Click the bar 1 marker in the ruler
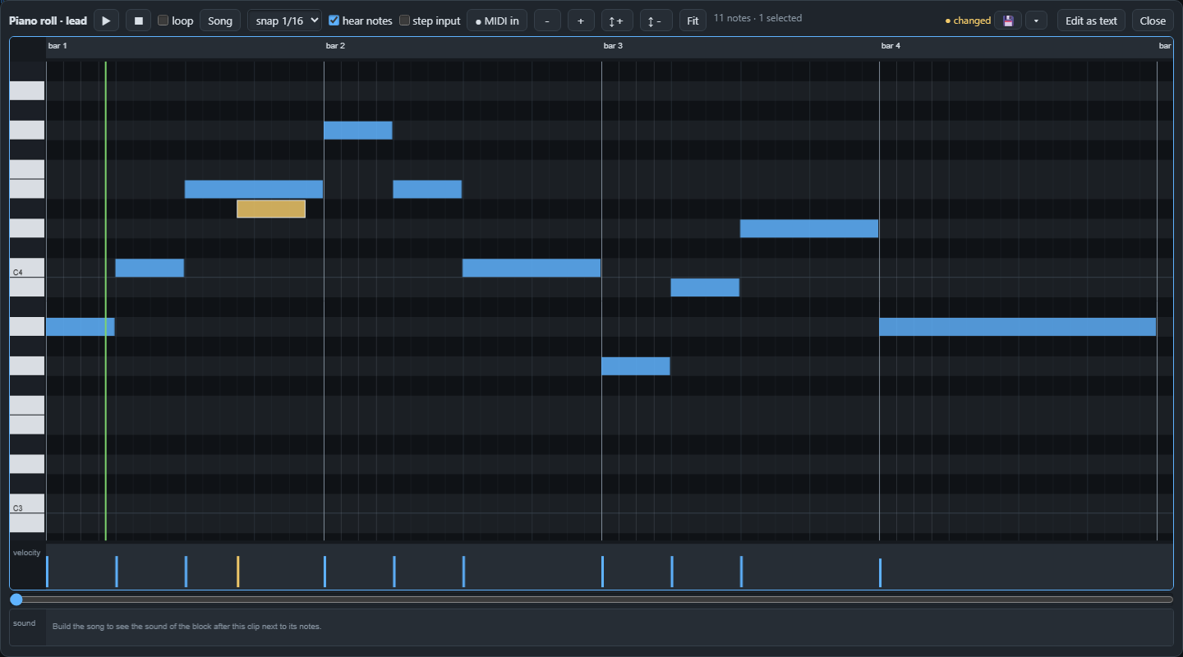This screenshot has width=1183, height=657. tap(58, 46)
